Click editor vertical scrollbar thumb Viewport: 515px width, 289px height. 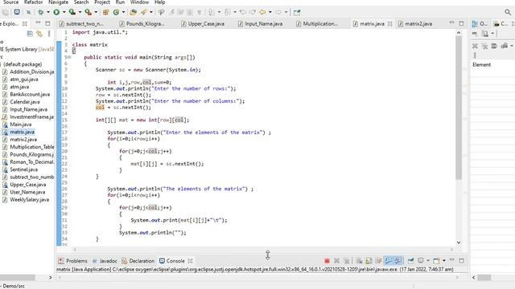point(459,108)
